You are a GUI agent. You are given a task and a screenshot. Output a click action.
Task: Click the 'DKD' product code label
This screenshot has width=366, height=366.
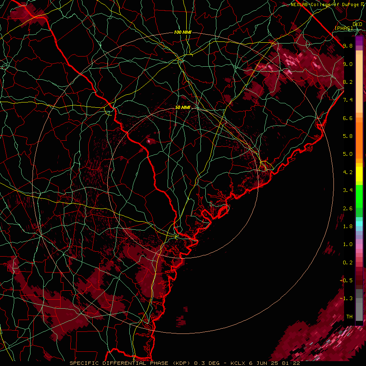pyautogui.click(x=357, y=24)
